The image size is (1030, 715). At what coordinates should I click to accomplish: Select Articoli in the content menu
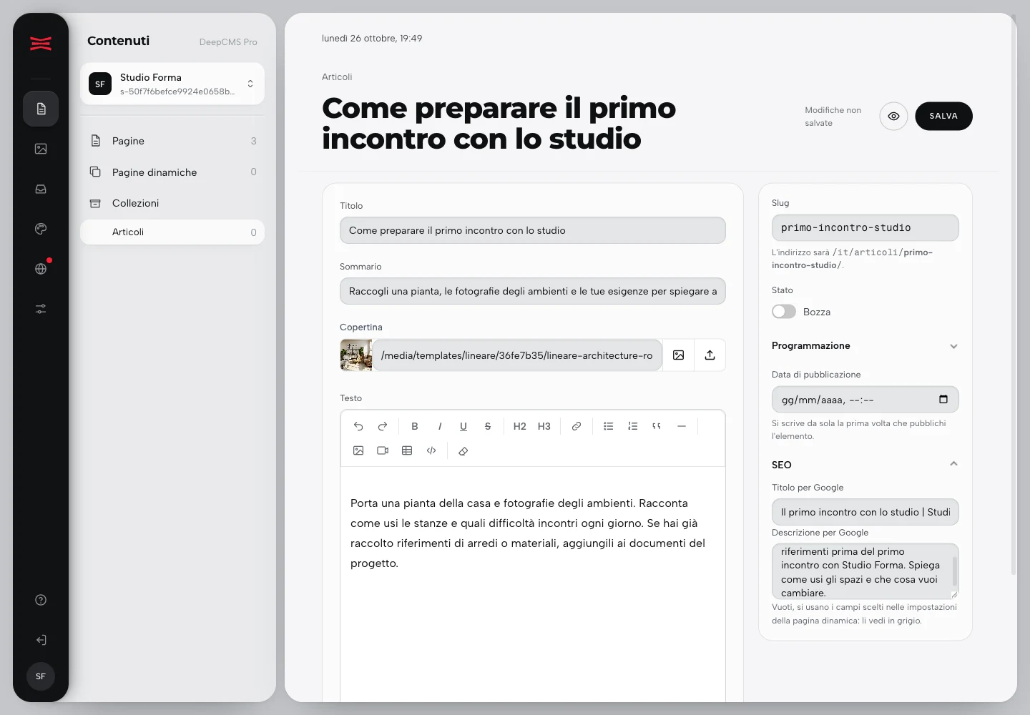[172, 232]
